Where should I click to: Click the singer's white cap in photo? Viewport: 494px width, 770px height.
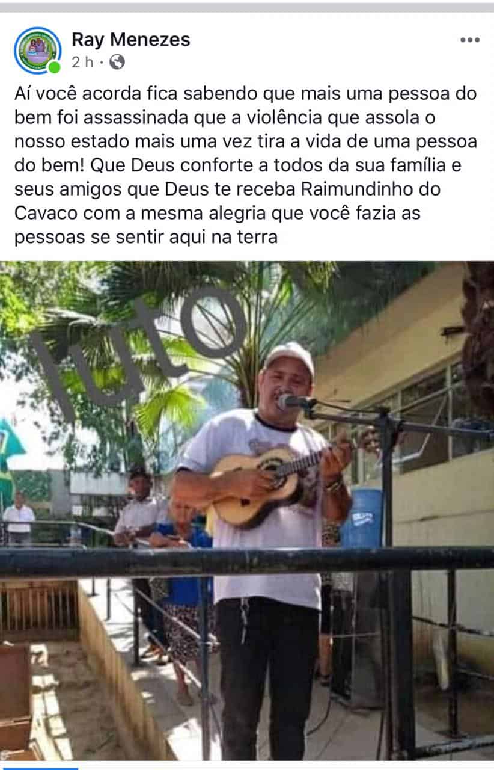click(x=290, y=356)
